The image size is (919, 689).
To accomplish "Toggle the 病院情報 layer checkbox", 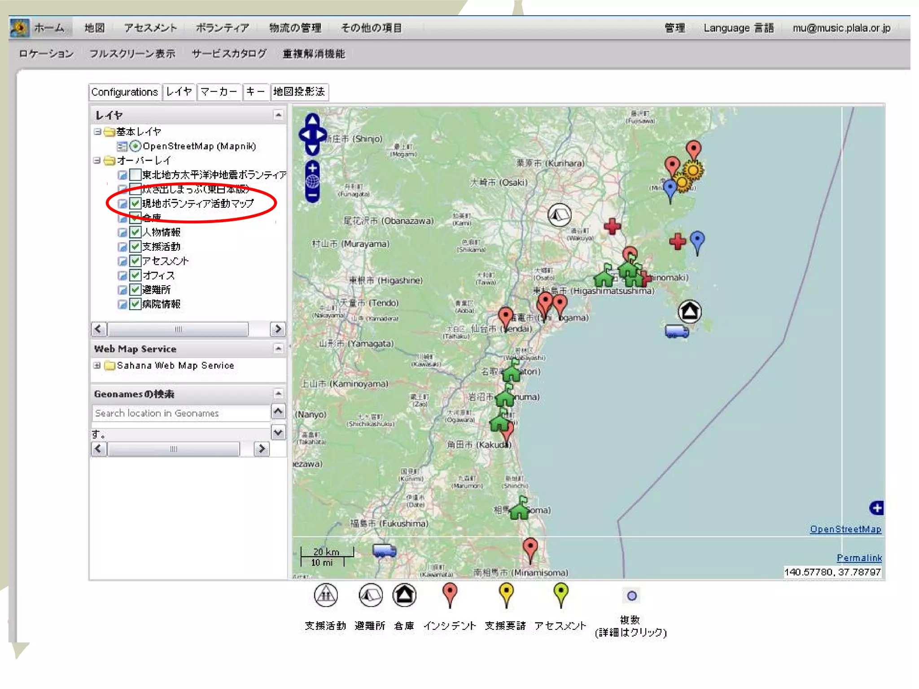I will click(x=136, y=304).
